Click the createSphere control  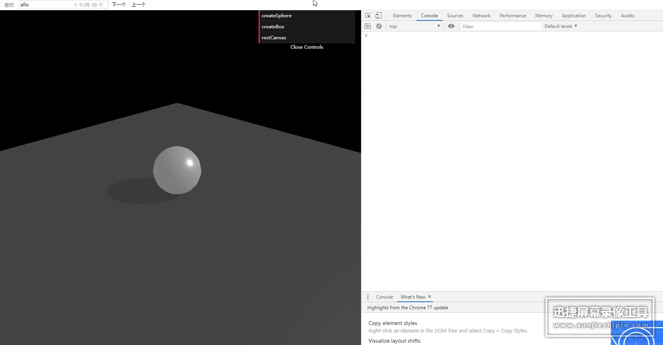pos(307,16)
